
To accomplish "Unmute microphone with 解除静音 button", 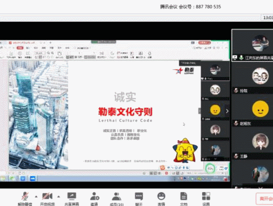I will (x=25, y=199).
